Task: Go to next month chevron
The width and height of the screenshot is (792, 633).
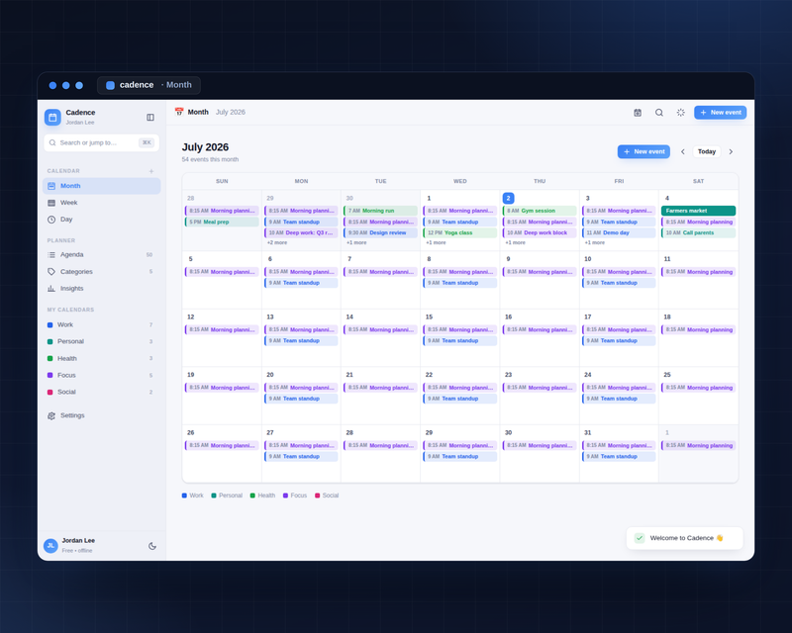Action: click(x=731, y=151)
